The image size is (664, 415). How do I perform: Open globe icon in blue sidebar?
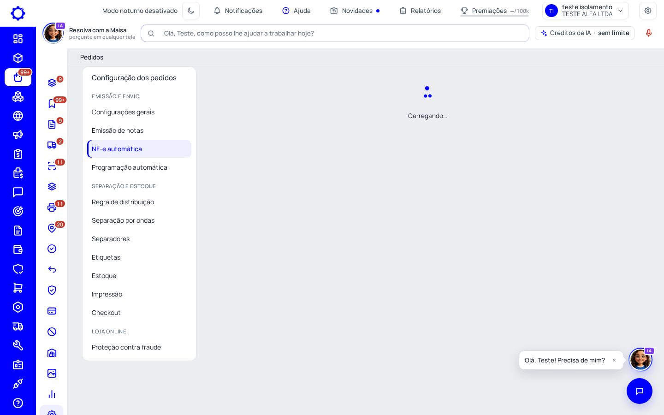[x=18, y=116]
